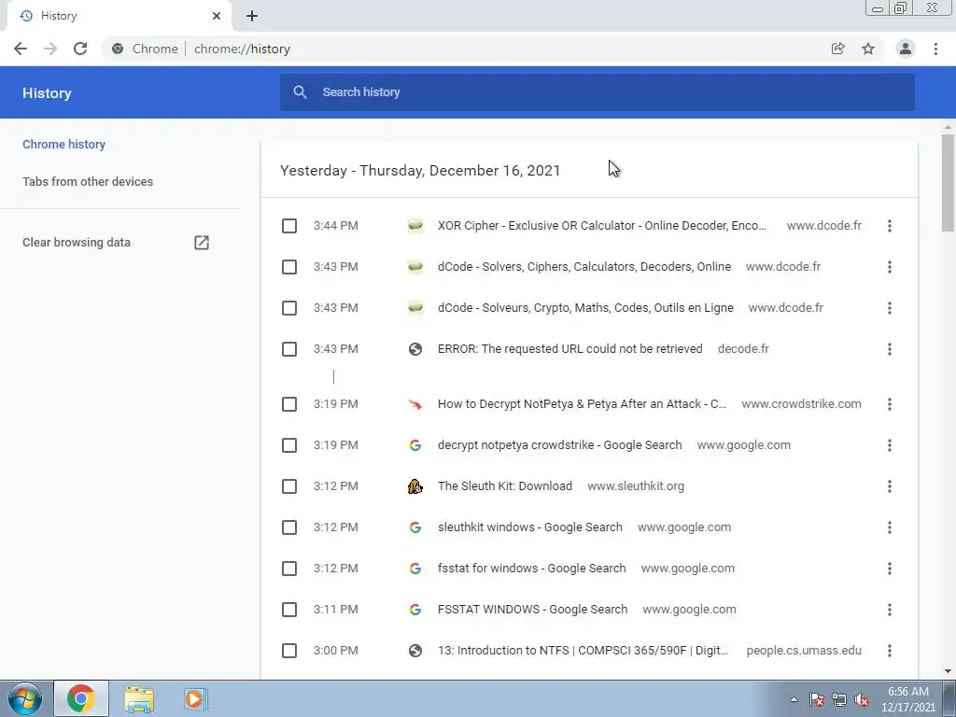
Task: Reload the history page
Action: click(80, 49)
